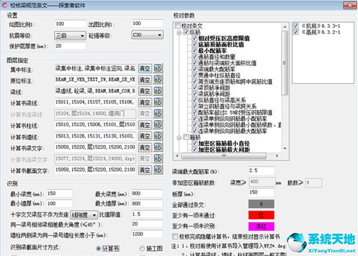
Task: Click the 最大梁宽 input field
Action: coord(147,193)
